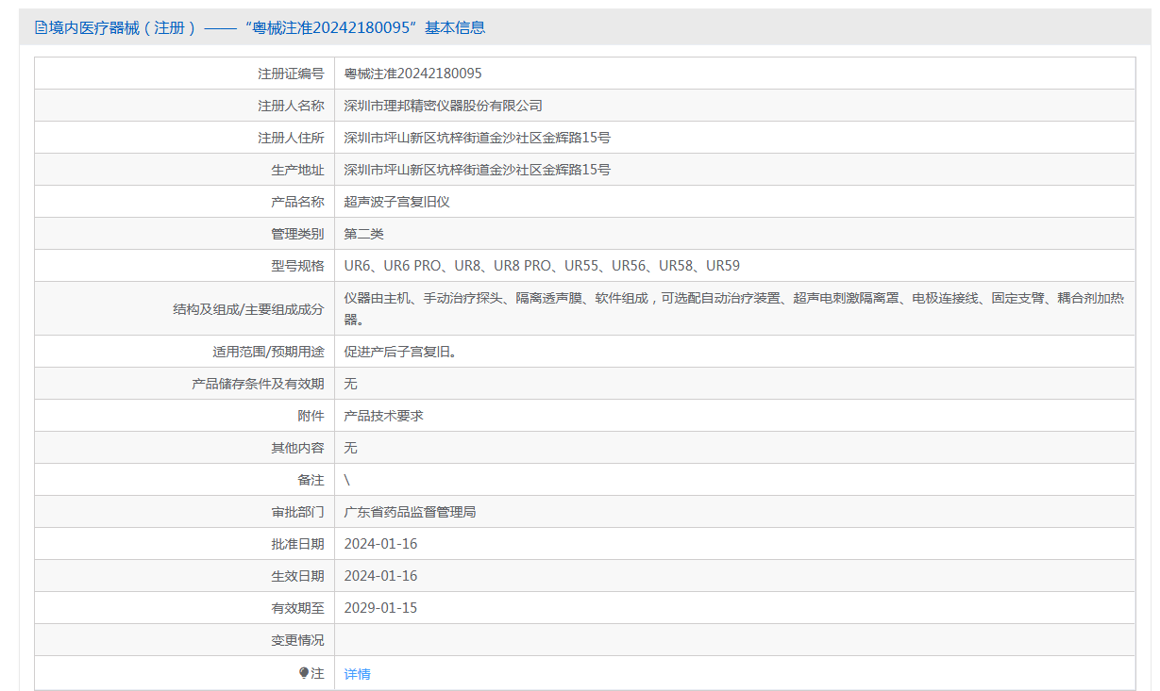Select backslash value in 备注 row
The height and width of the screenshot is (691, 1160).
pyautogui.click(x=347, y=480)
